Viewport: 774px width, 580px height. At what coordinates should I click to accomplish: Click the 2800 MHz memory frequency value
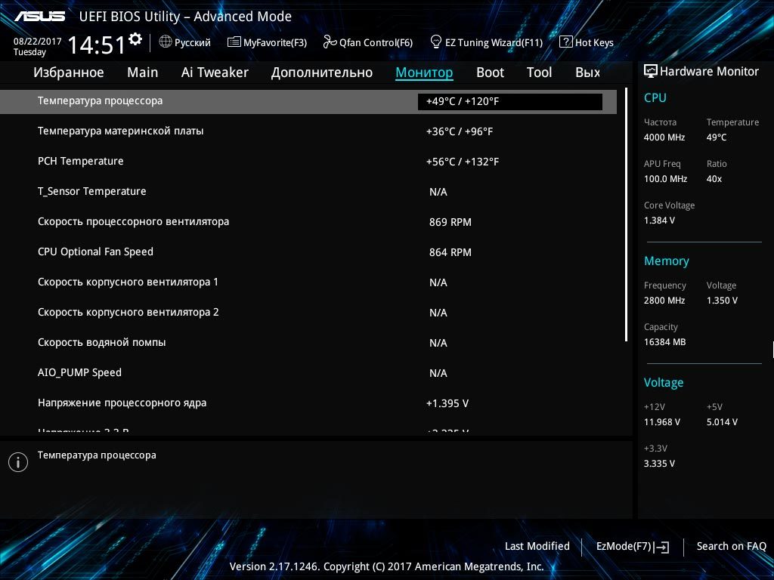pyautogui.click(x=664, y=301)
